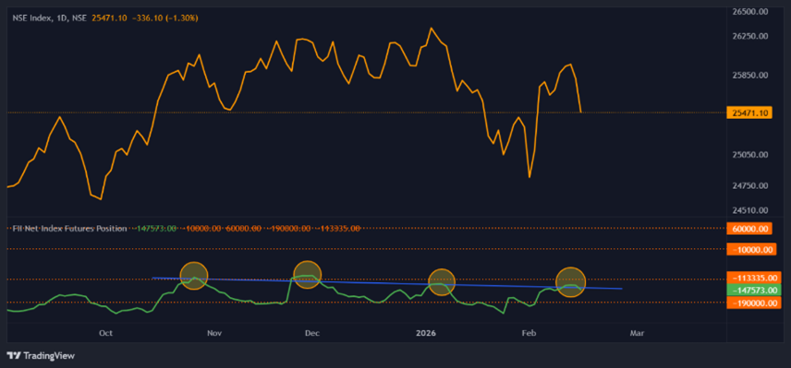Click the Mar label on time axis
The image size is (791, 368).
coord(637,333)
